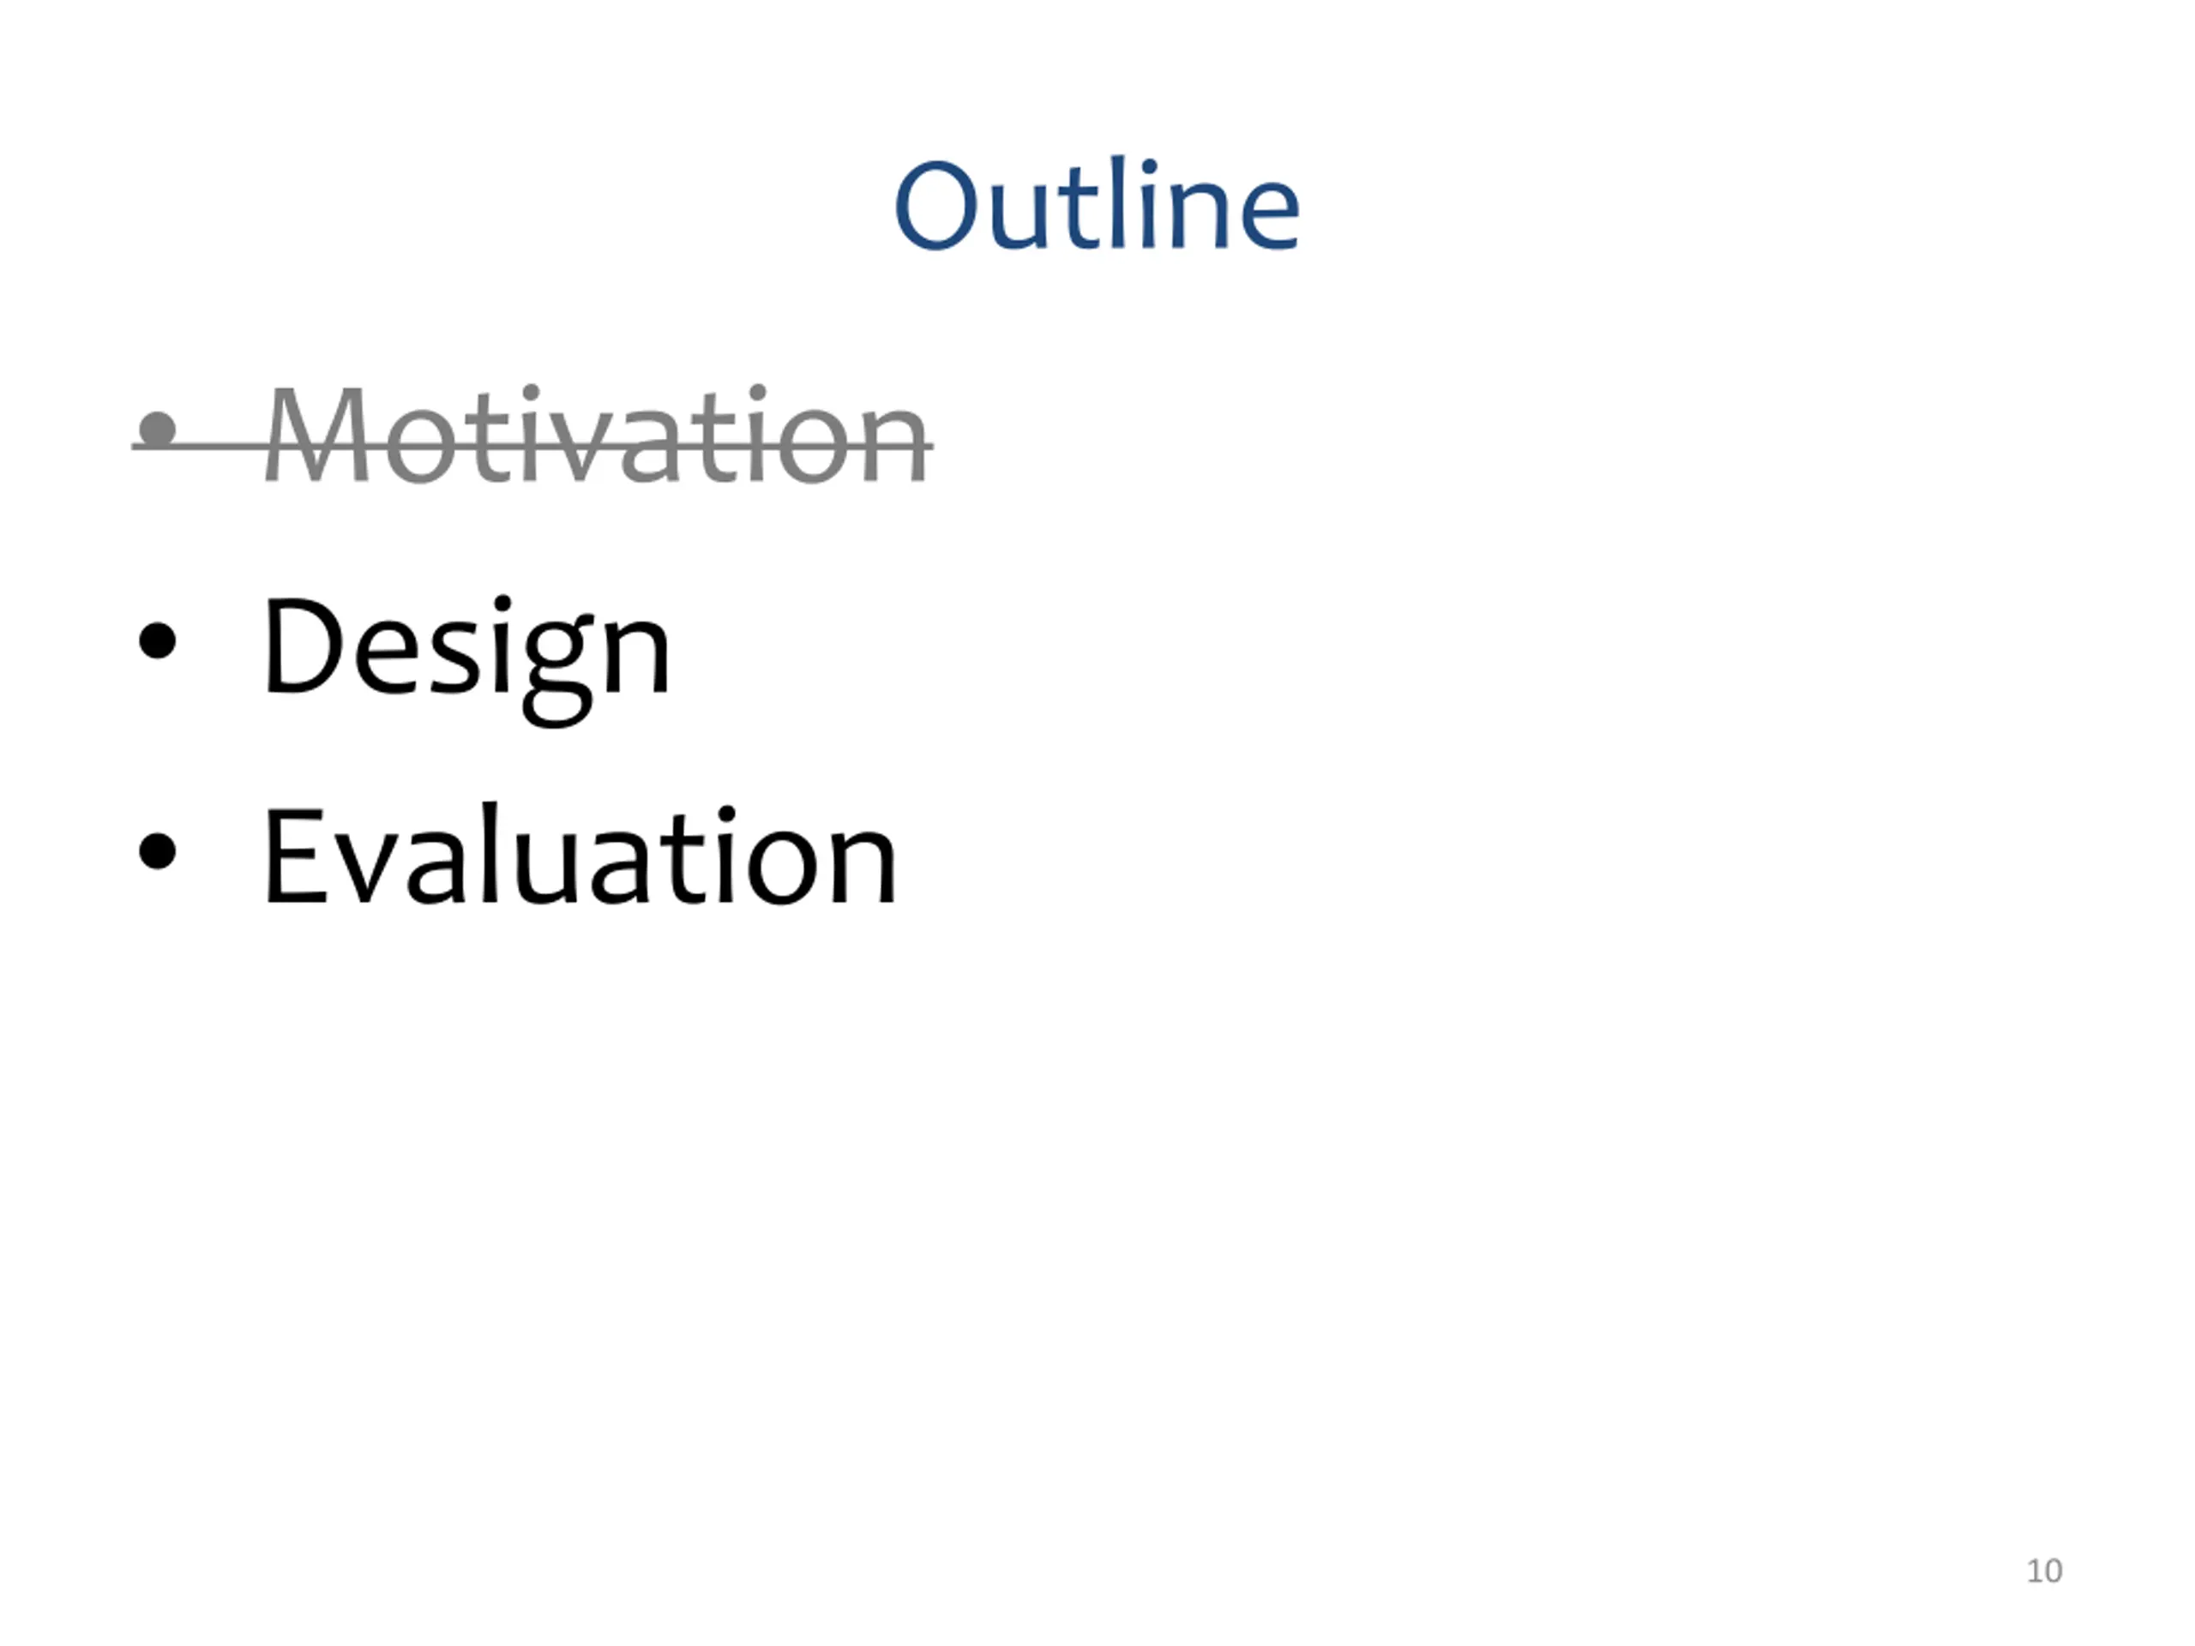
Task: Click the slide number 10
Action: click(2044, 1571)
